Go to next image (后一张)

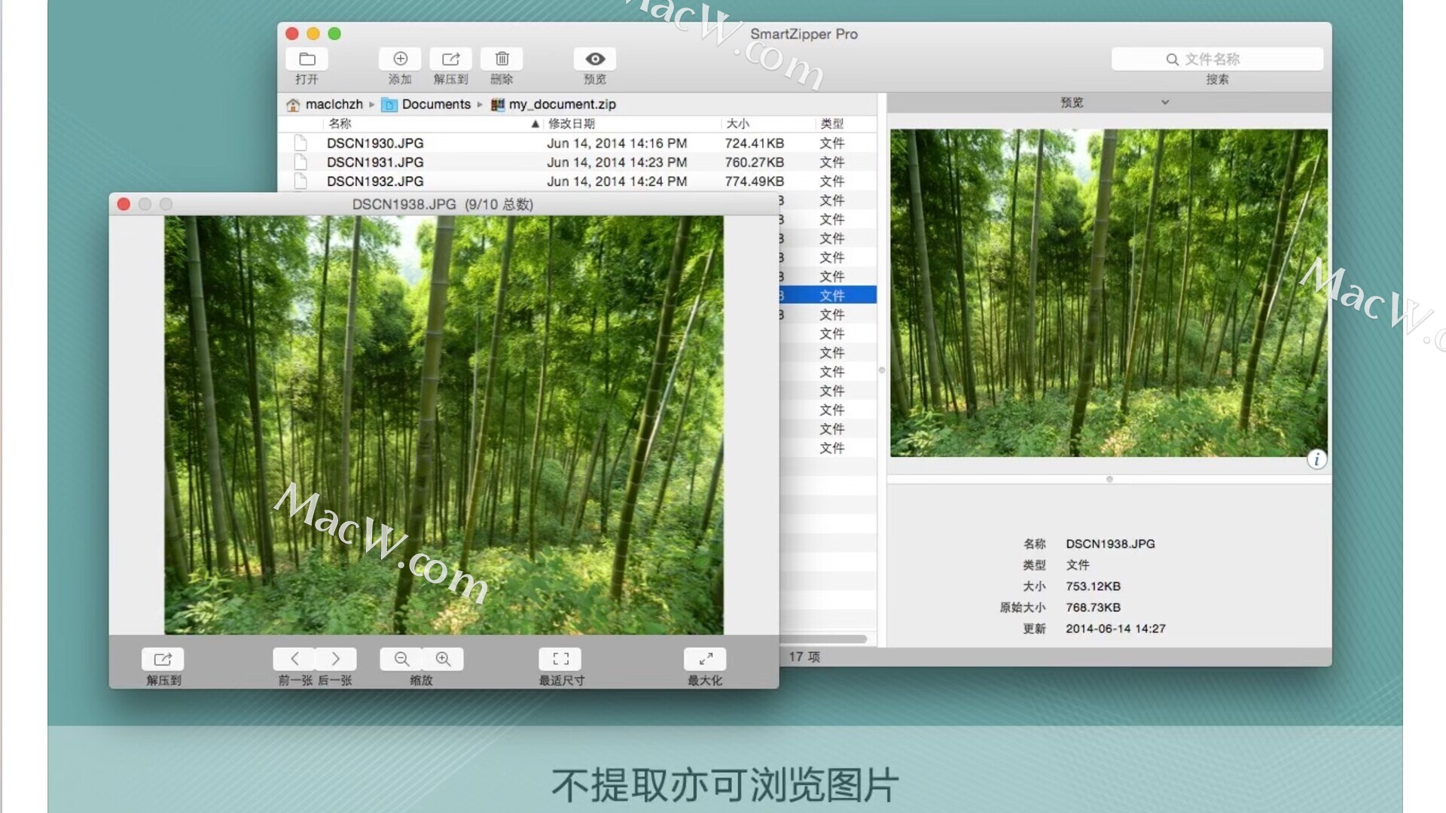pos(336,659)
